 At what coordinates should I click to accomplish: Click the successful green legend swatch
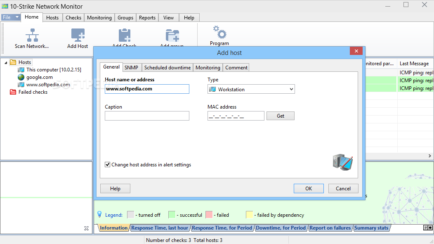(172, 215)
